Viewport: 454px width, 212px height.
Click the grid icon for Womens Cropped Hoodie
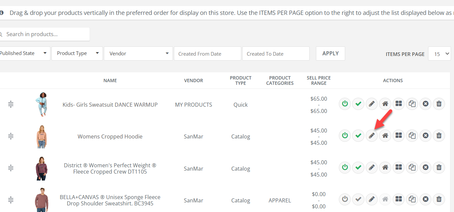[399, 135]
